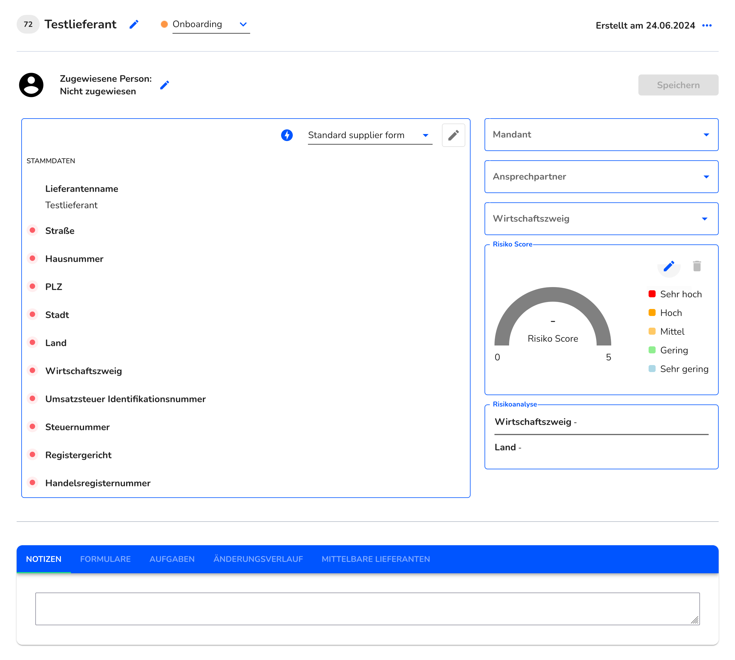The image size is (735, 660).
Task: Click red dot beside Wirtschaftszweig field
Action: coord(32,370)
